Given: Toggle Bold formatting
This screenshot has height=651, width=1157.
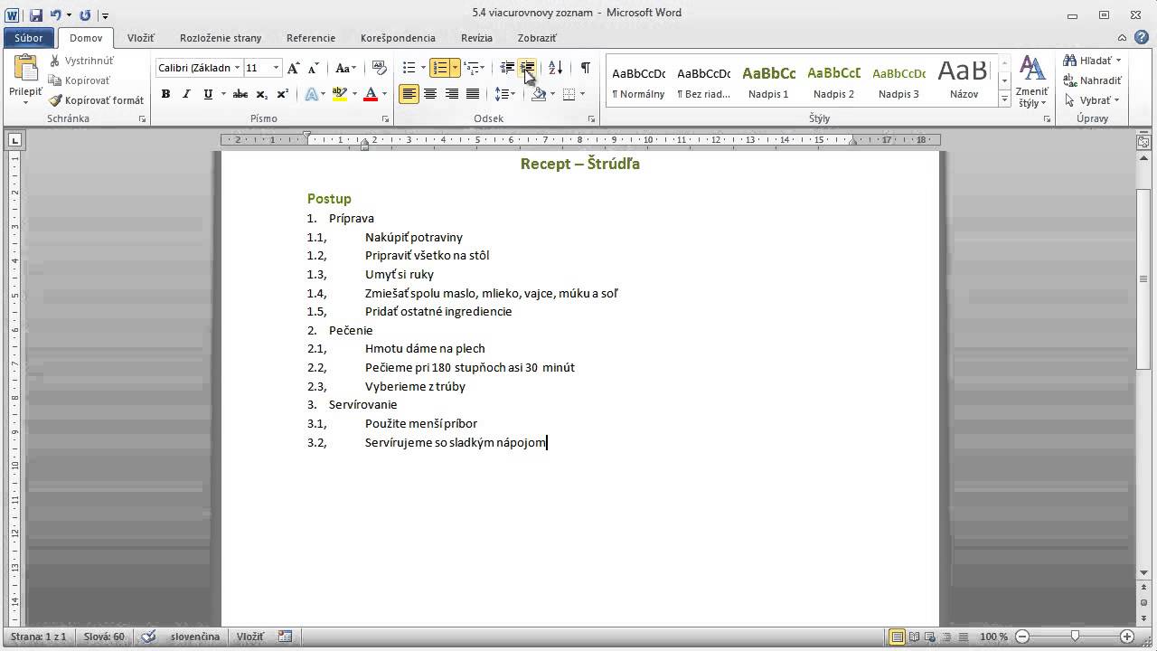Looking at the screenshot, I should (x=165, y=94).
